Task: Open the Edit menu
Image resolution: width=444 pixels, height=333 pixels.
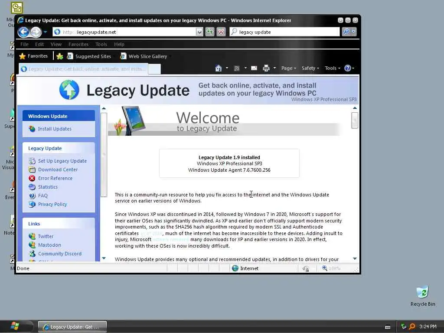Action: click(x=39, y=44)
